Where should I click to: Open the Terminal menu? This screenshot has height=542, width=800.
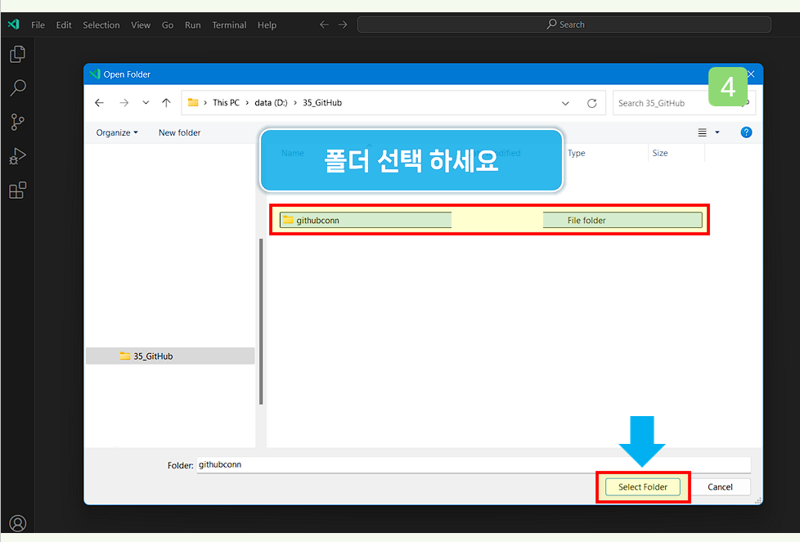(229, 25)
